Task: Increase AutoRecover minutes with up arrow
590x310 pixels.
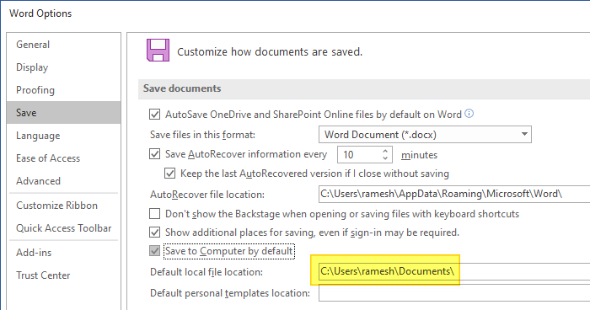Action: [x=385, y=152]
